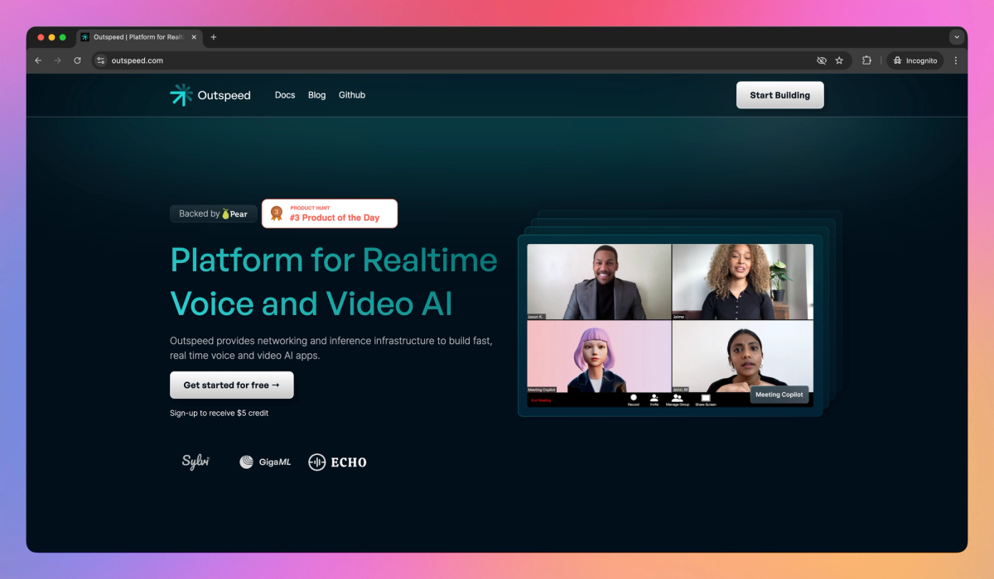Click Sign-up to receive $5 credit text
This screenshot has width=994, height=579.
(x=220, y=413)
